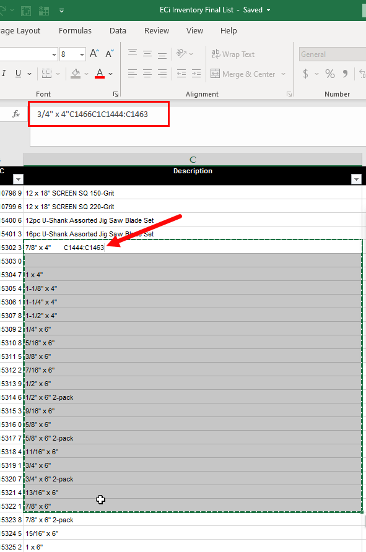Image resolution: width=366 pixels, height=552 pixels.
Task: Click the Merge & Center button
Action: pyautogui.click(x=243, y=74)
